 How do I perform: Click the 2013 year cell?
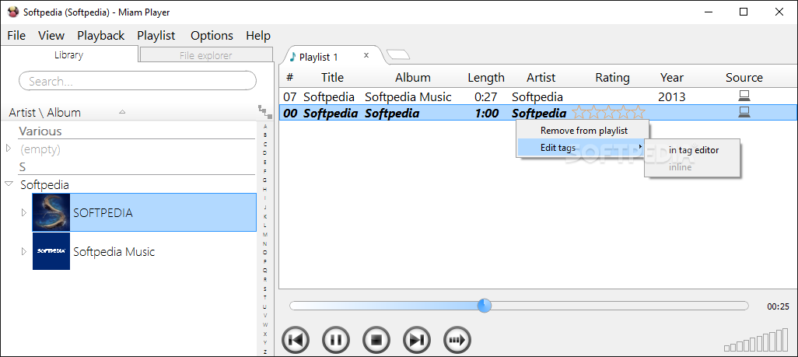[672, 96]
